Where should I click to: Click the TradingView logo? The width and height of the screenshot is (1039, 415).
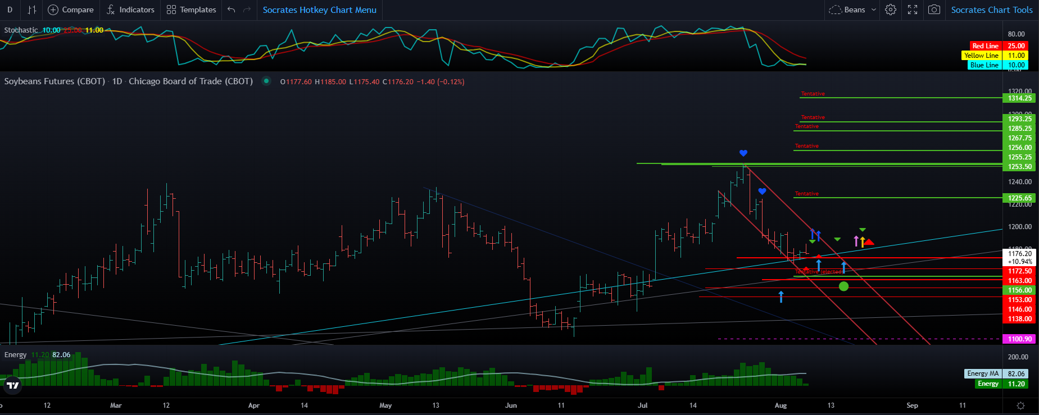point(12,385)
